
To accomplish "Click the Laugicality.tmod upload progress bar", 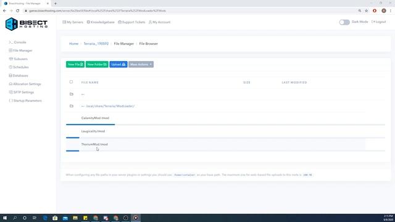I will coord(225,138).
